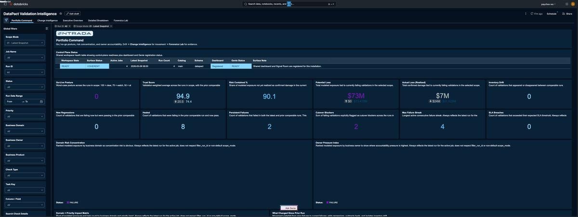Toggle the filter funnel icon

pyautogui.click(x=6, y=21)
